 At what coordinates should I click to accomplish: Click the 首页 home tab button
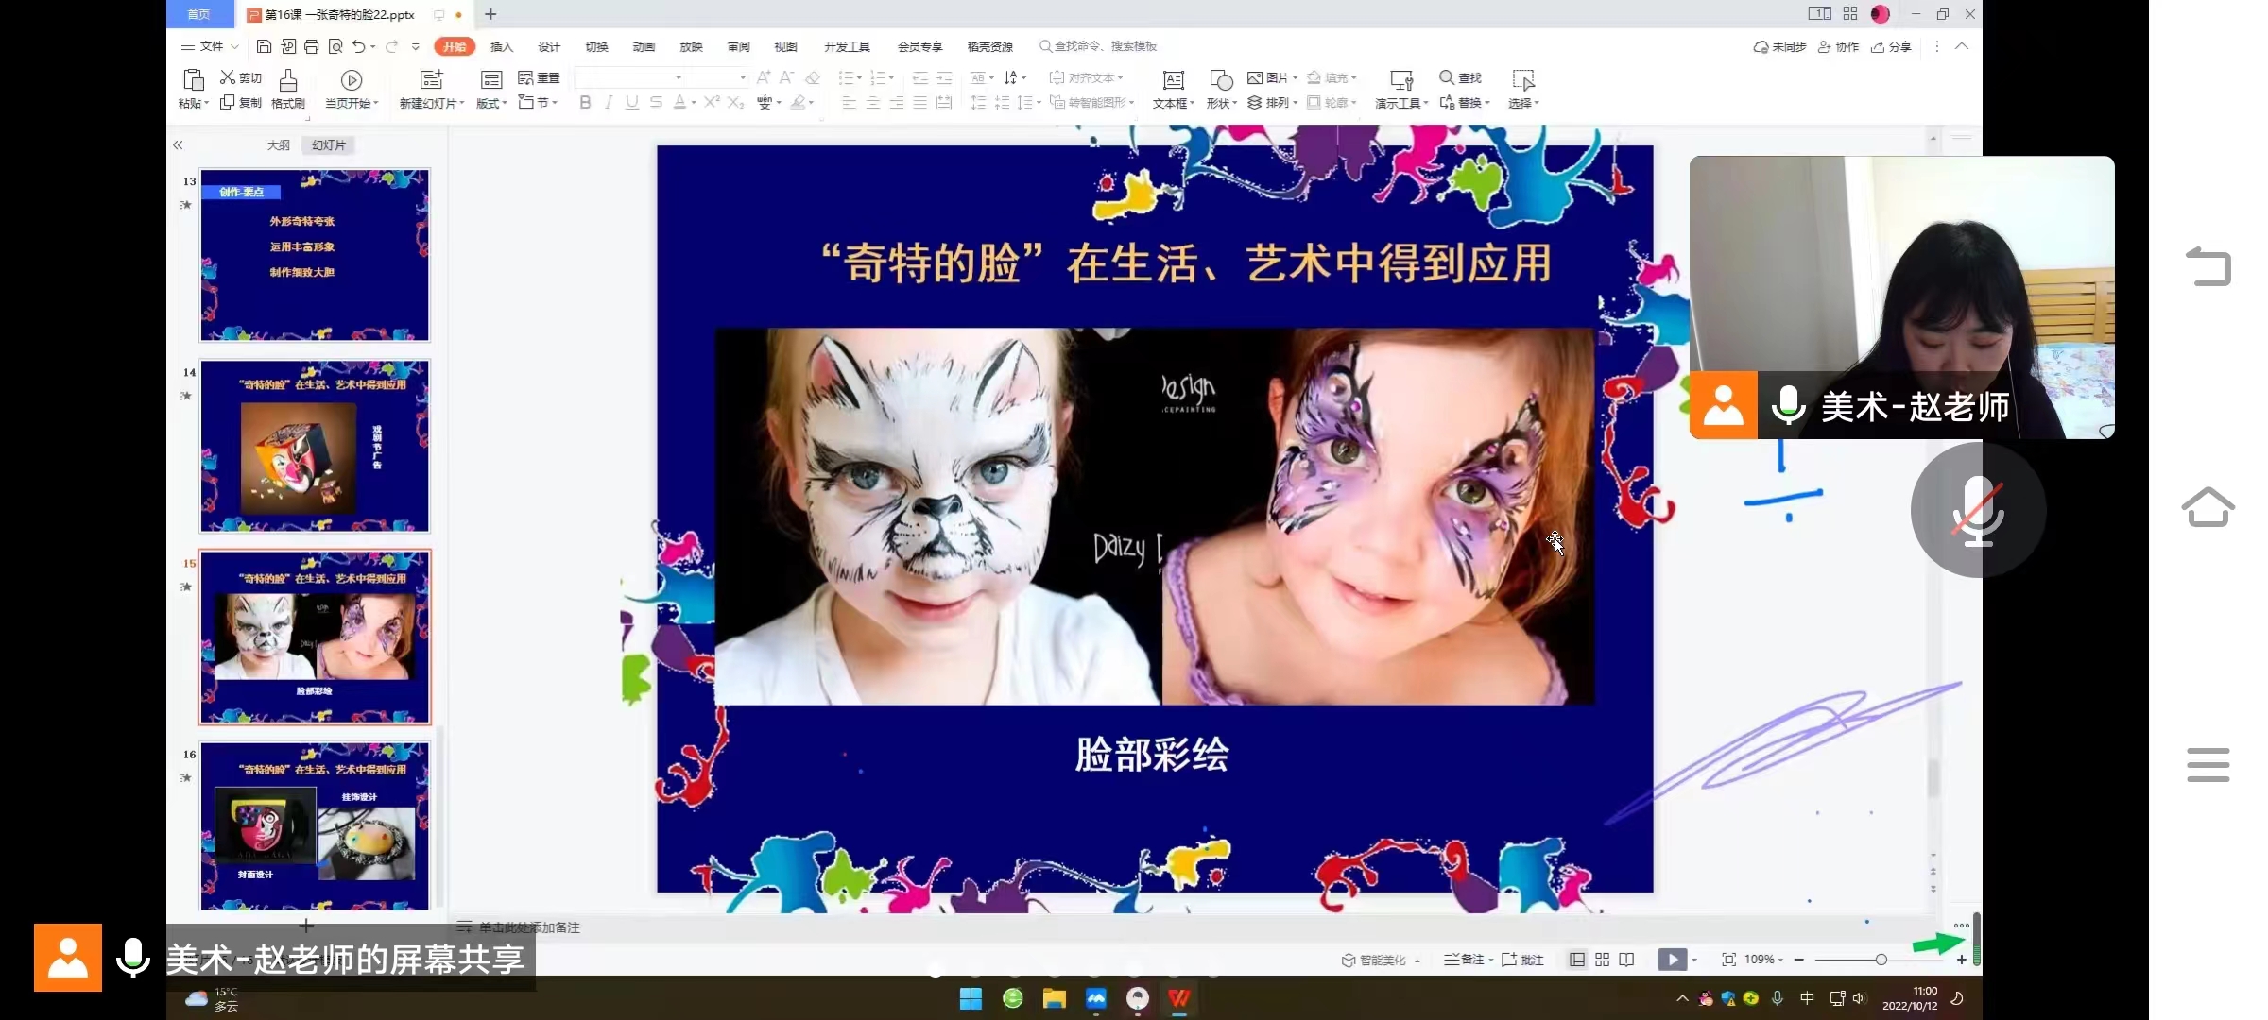click(199, 14)
